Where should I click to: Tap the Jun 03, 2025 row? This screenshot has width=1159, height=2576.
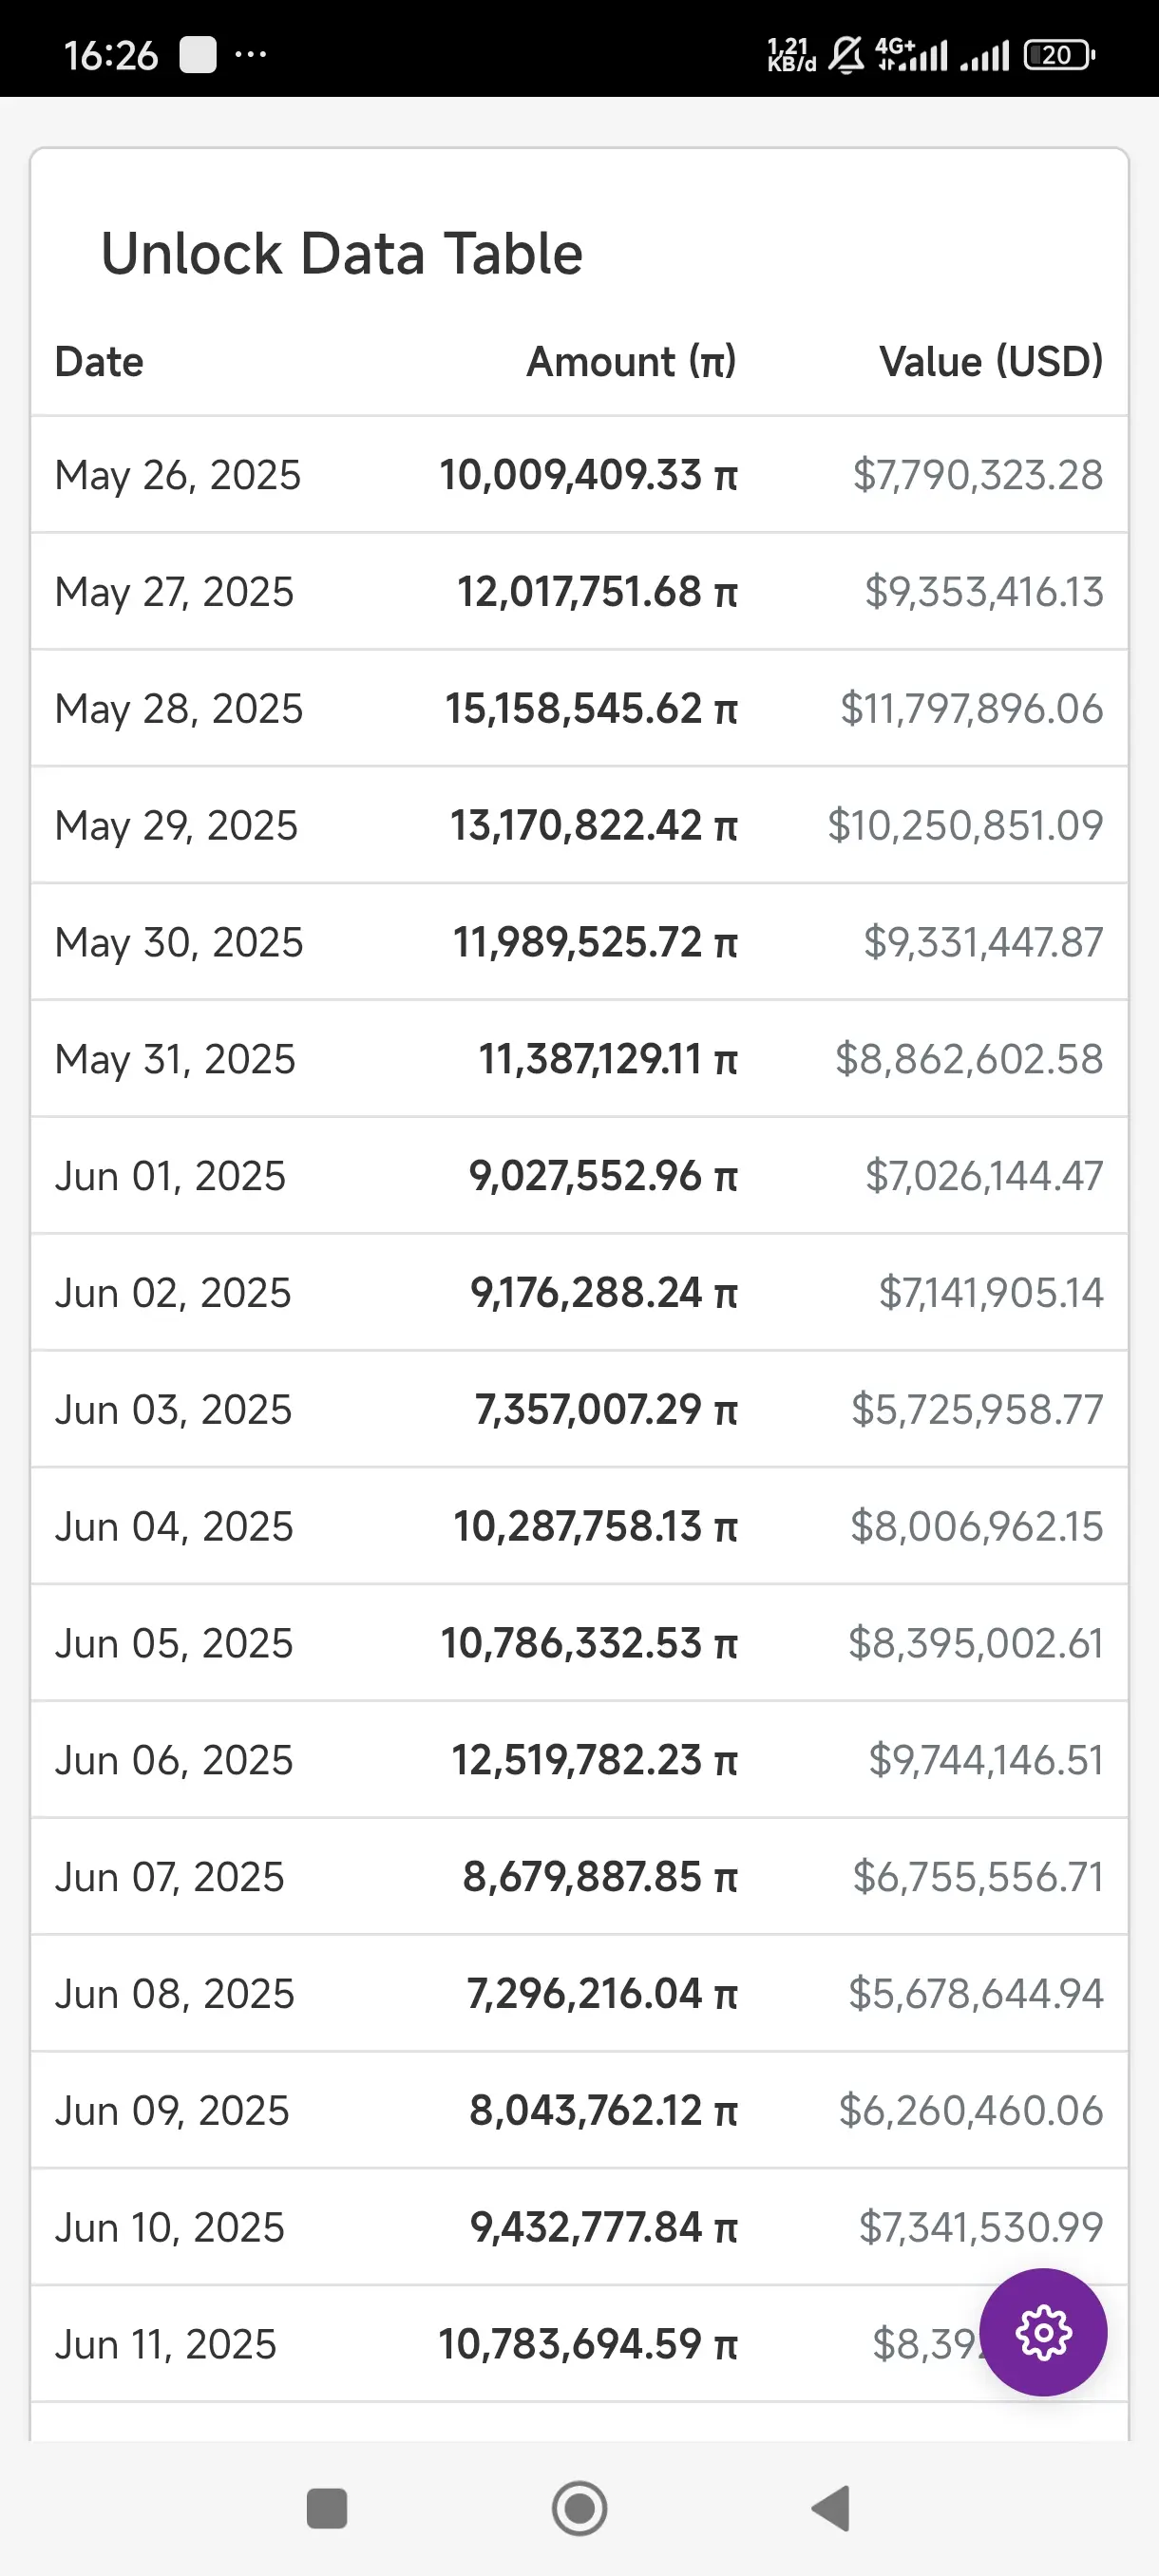[579, 1410]
